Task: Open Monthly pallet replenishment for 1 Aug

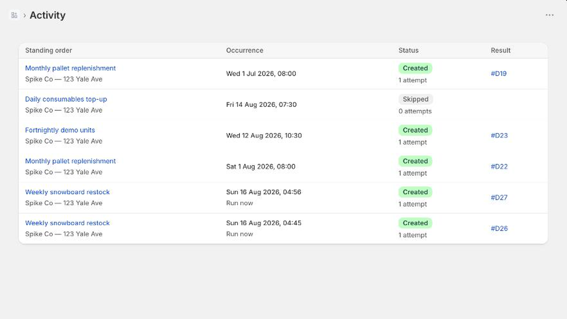Action: 71,161
